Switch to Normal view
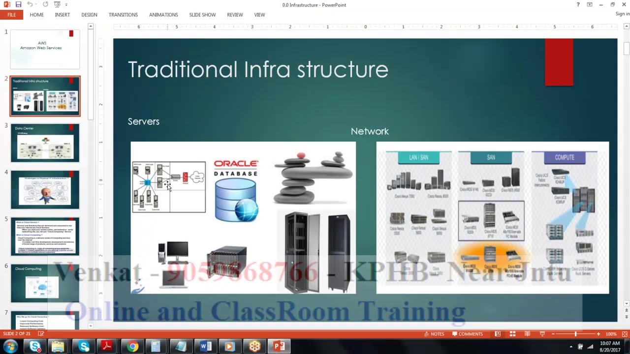The width and height of the screenshot is (630, 354). tap(498, 334)
